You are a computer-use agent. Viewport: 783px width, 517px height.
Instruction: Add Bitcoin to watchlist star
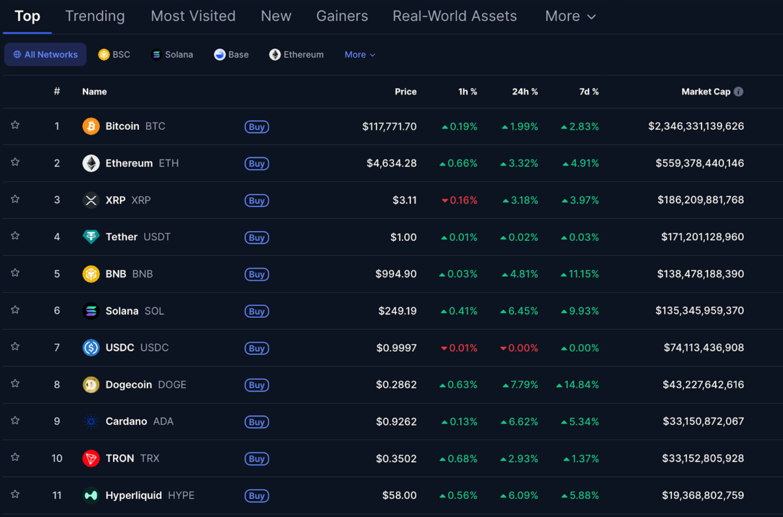[x=15, y=125]
